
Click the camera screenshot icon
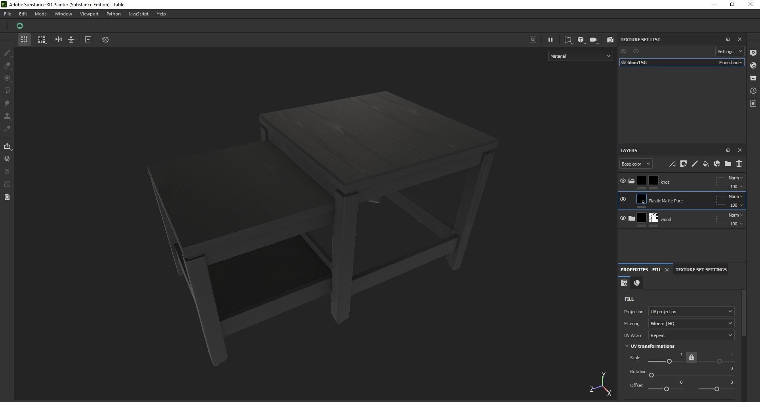coord(610,40)
